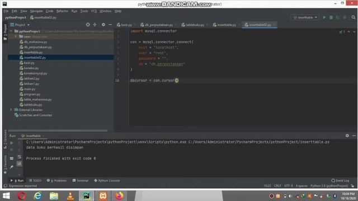
Task: Open UTF-8 encoding selector
Action: [x=289, y=186]
